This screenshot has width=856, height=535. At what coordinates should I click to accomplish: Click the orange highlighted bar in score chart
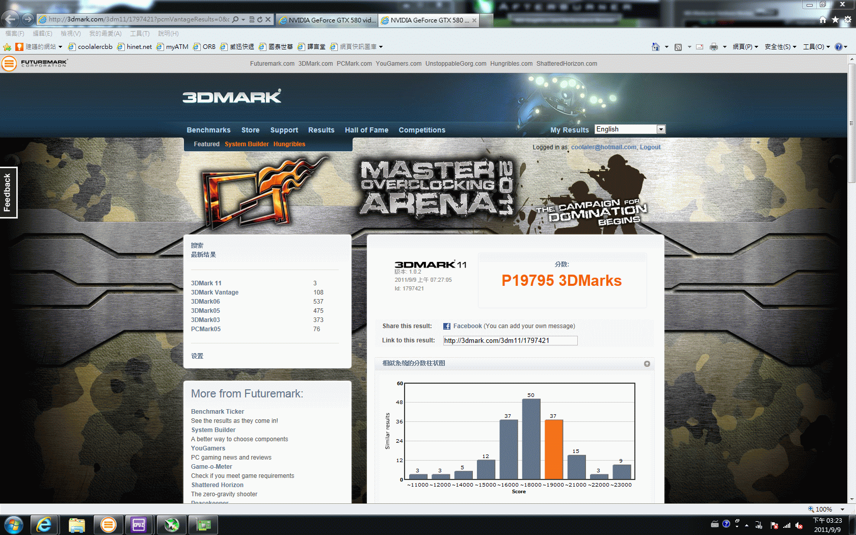[554, 449]
